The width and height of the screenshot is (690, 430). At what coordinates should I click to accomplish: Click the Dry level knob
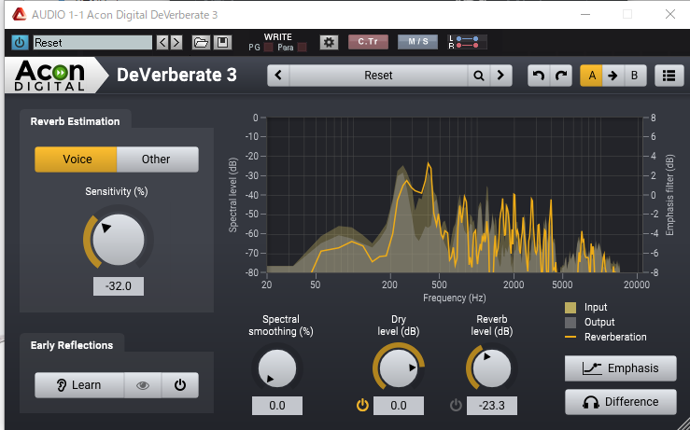399,368
